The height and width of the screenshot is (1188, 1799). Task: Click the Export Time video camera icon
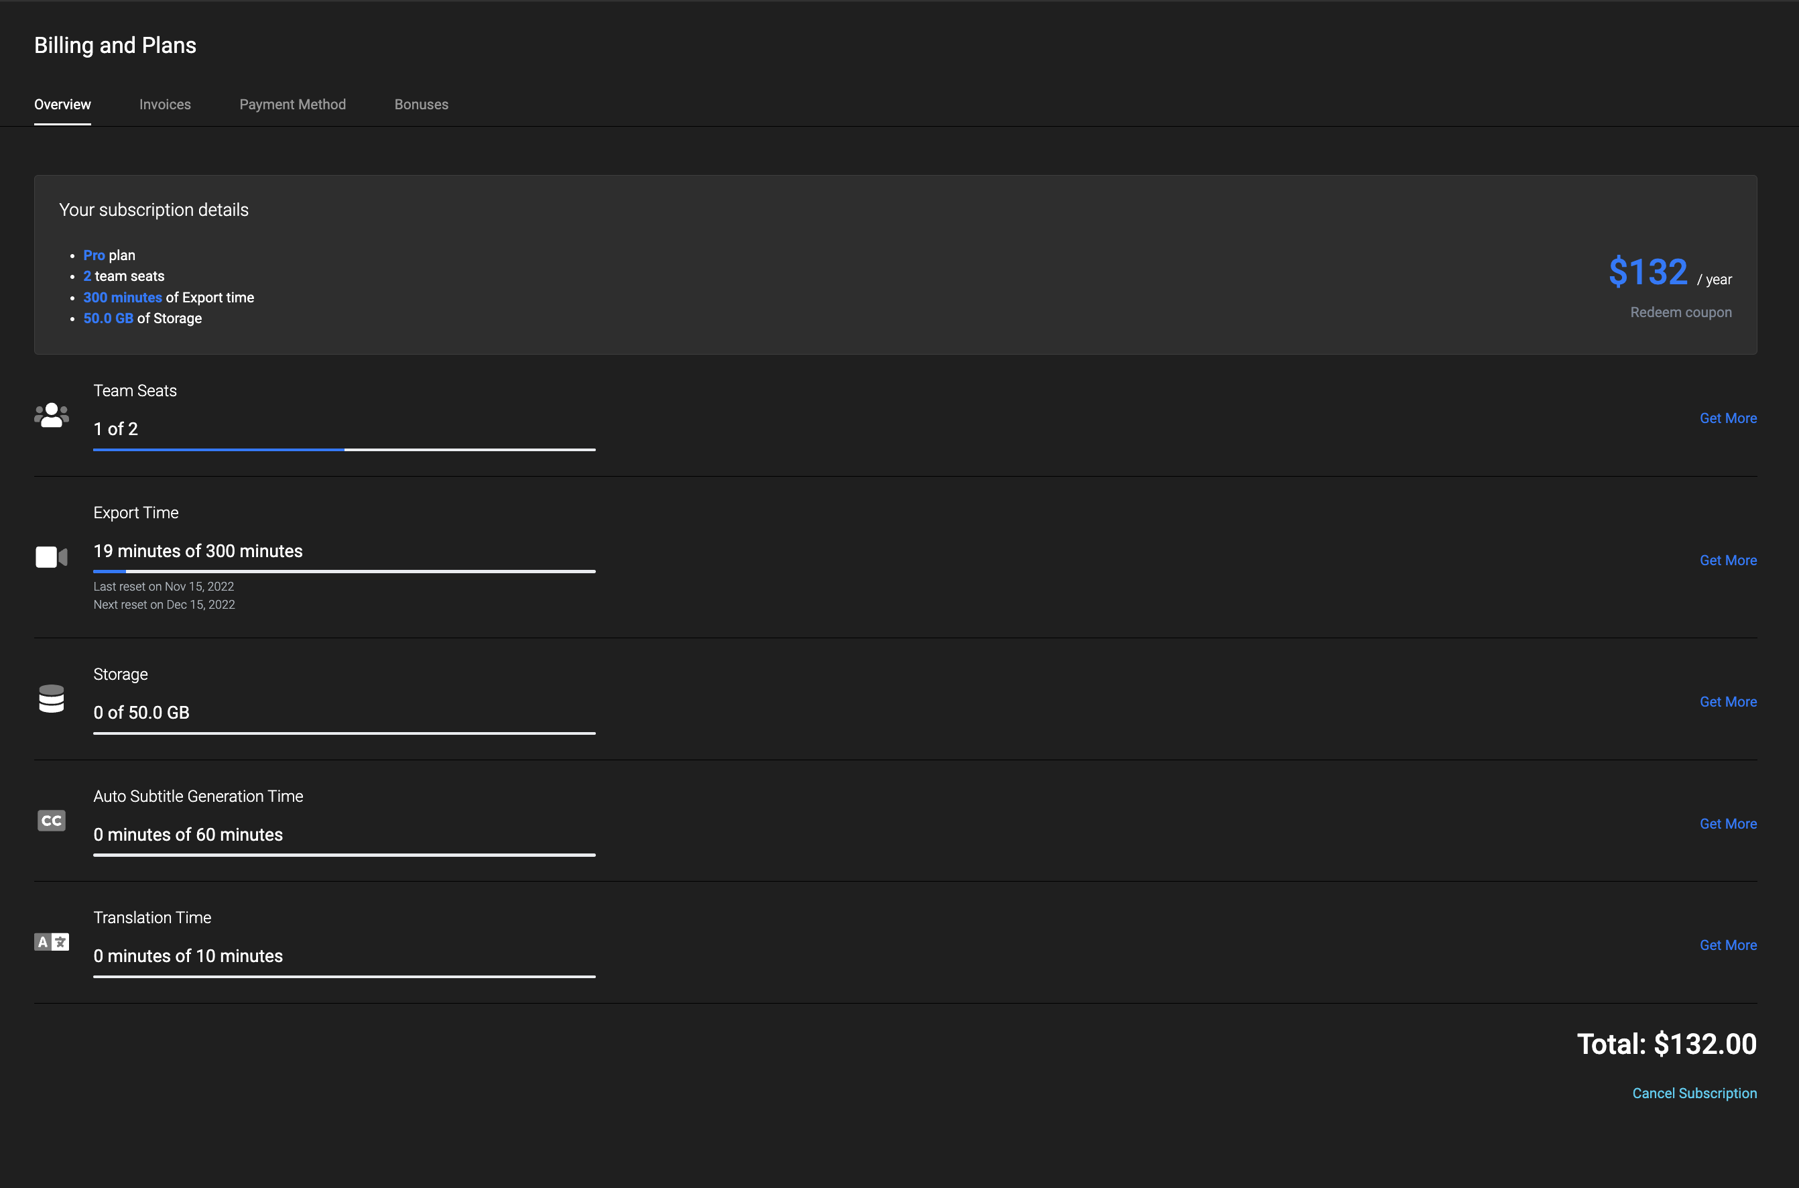pos(52,557)
